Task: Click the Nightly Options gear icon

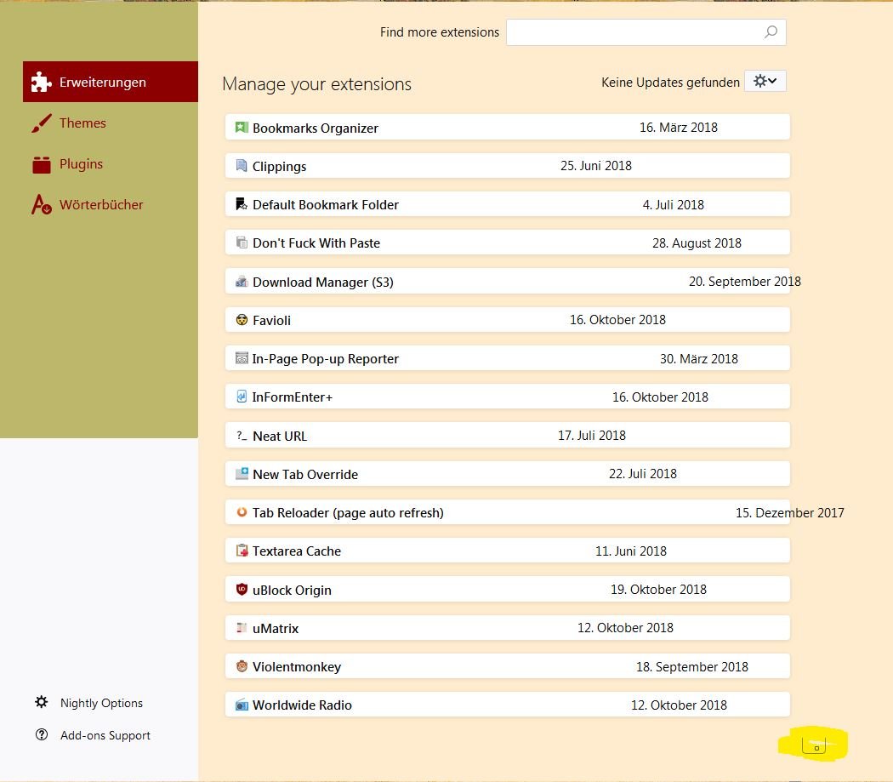Action: [x=42, y=702]
